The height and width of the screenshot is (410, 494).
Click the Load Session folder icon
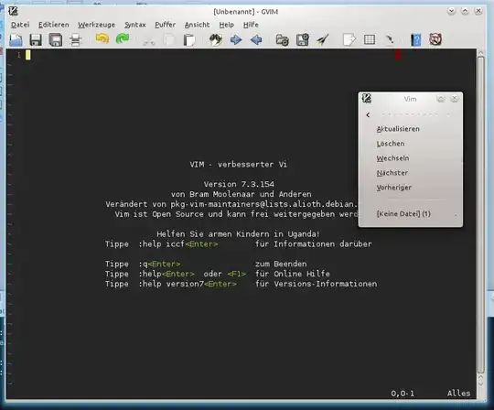coord(283,39)
